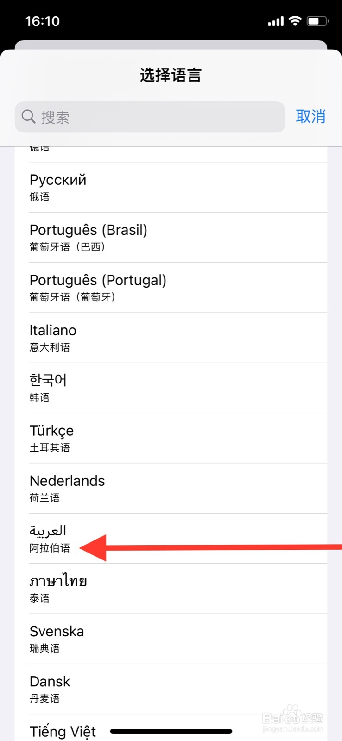Click the search input field

[x=158, y=117]
